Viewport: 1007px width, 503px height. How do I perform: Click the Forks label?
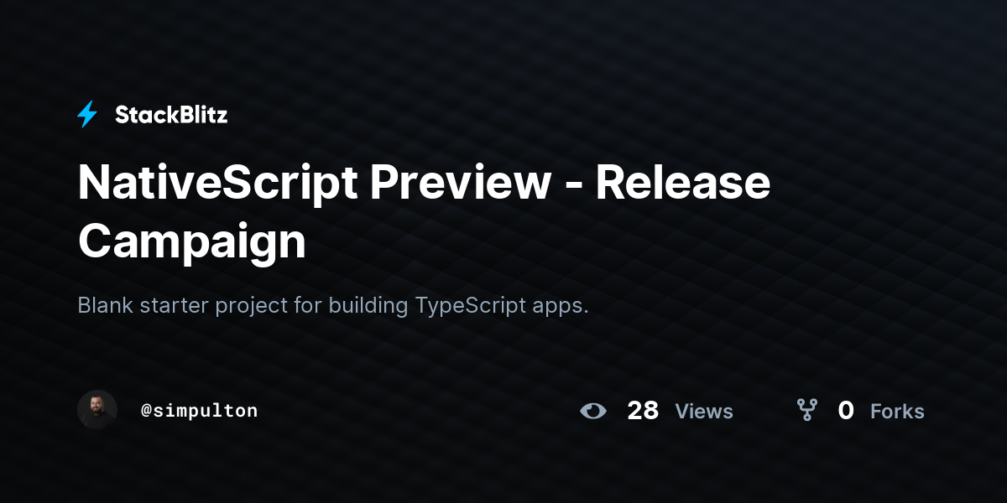897,412
